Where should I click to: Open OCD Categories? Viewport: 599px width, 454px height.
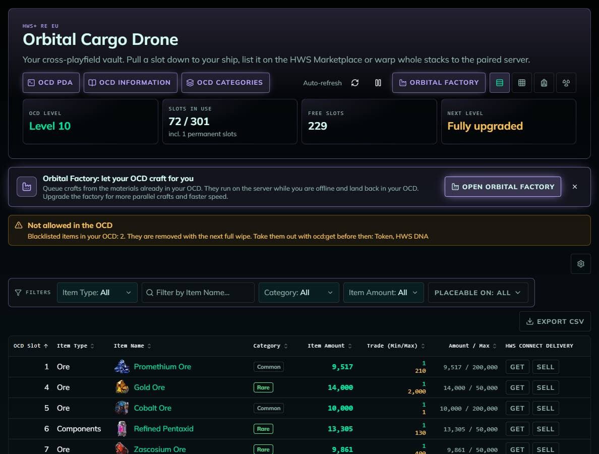(x=225, y=83)
